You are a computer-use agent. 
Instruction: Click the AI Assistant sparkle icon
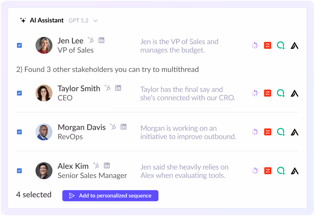pyautogui.click(x=23, y=20)
